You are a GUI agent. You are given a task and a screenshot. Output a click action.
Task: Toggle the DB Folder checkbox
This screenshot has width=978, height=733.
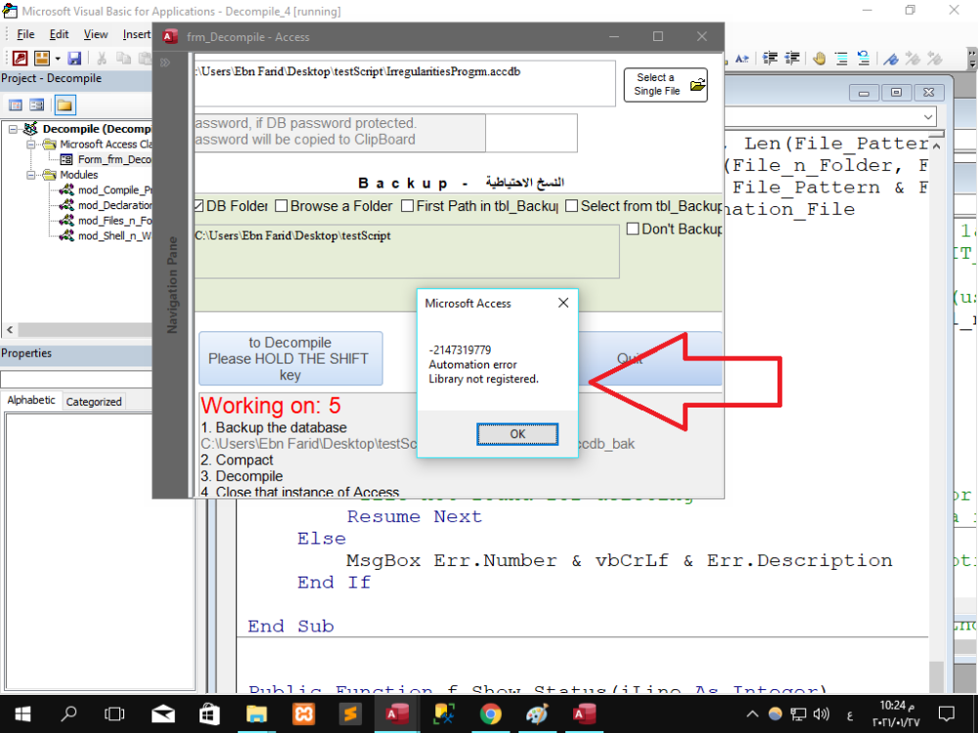199,205
